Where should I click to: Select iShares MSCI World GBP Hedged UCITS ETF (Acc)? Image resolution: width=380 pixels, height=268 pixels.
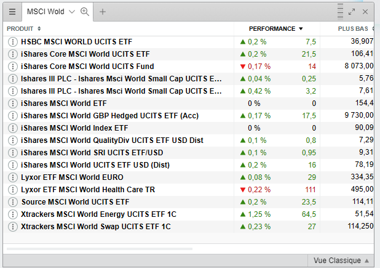click(x=110, y=116)
